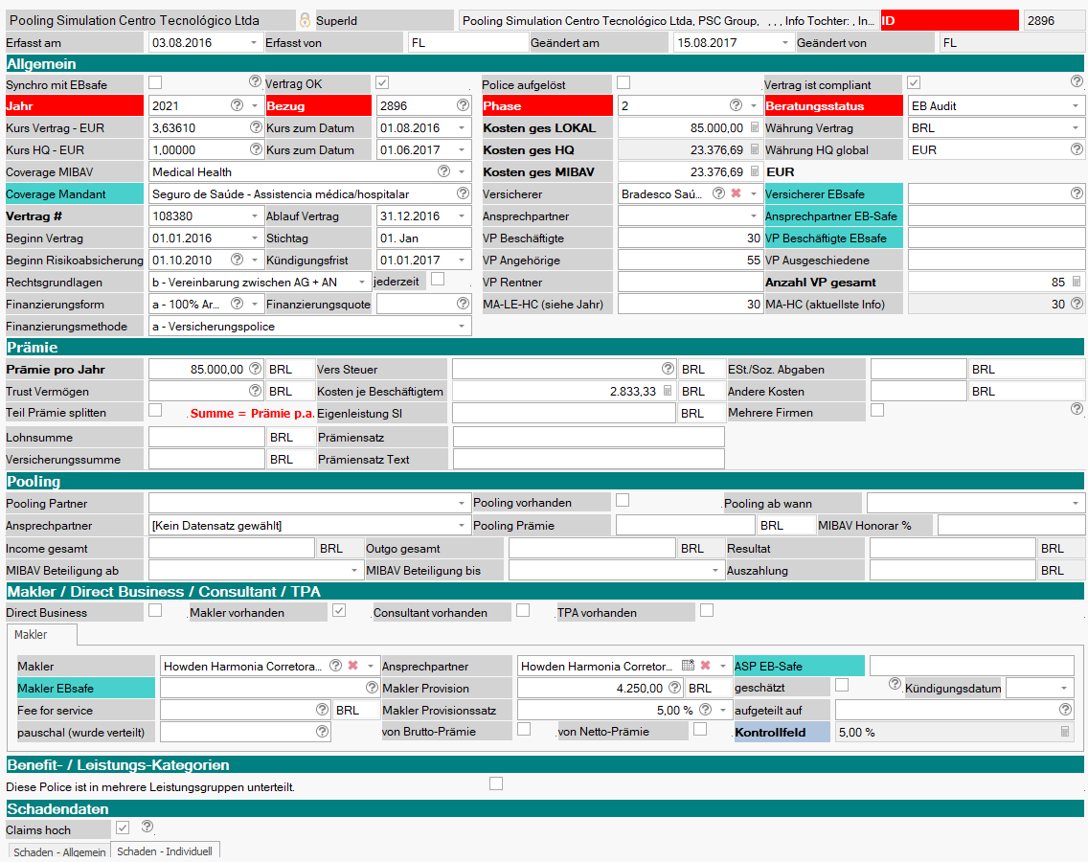This screenshot has width=1088, height=862.
Task: Click help icon for Kurs Vertrag - EUR
Action: [256, 127]
